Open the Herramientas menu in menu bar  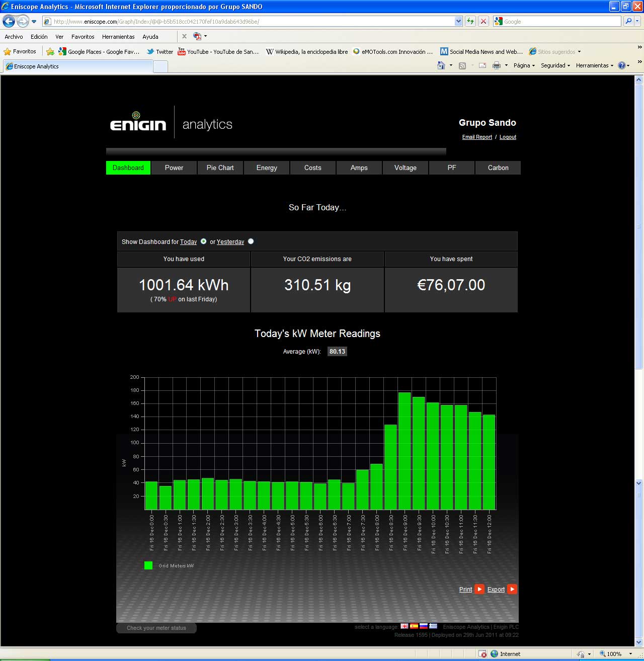[x=118, y=37]
